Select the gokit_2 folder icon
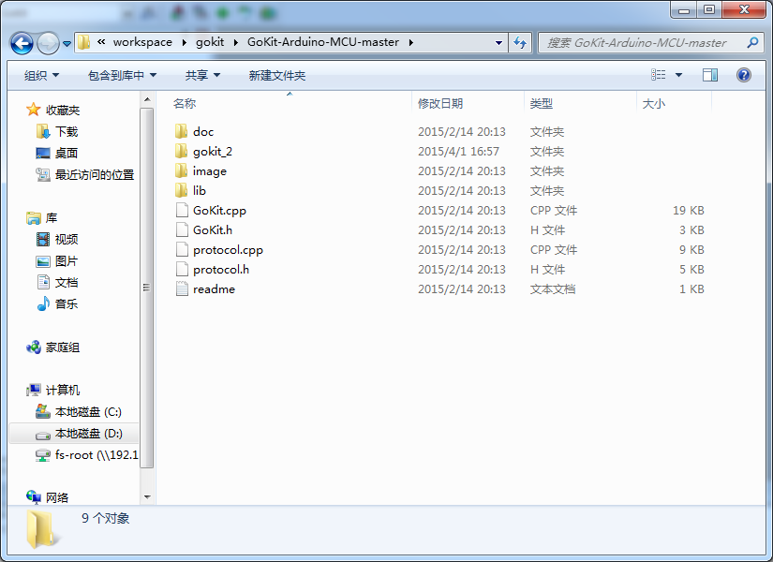Screen dimensions: 773x562 click(x=182, y=151)
